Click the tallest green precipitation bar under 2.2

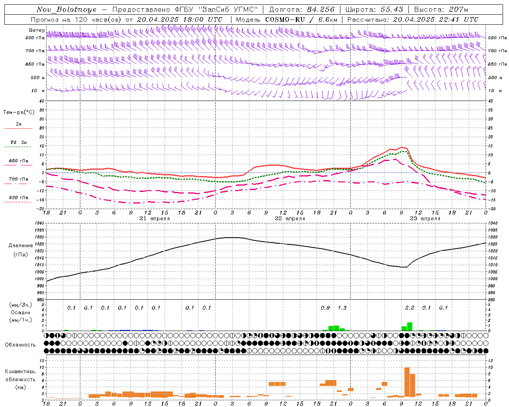pos(410,326)
